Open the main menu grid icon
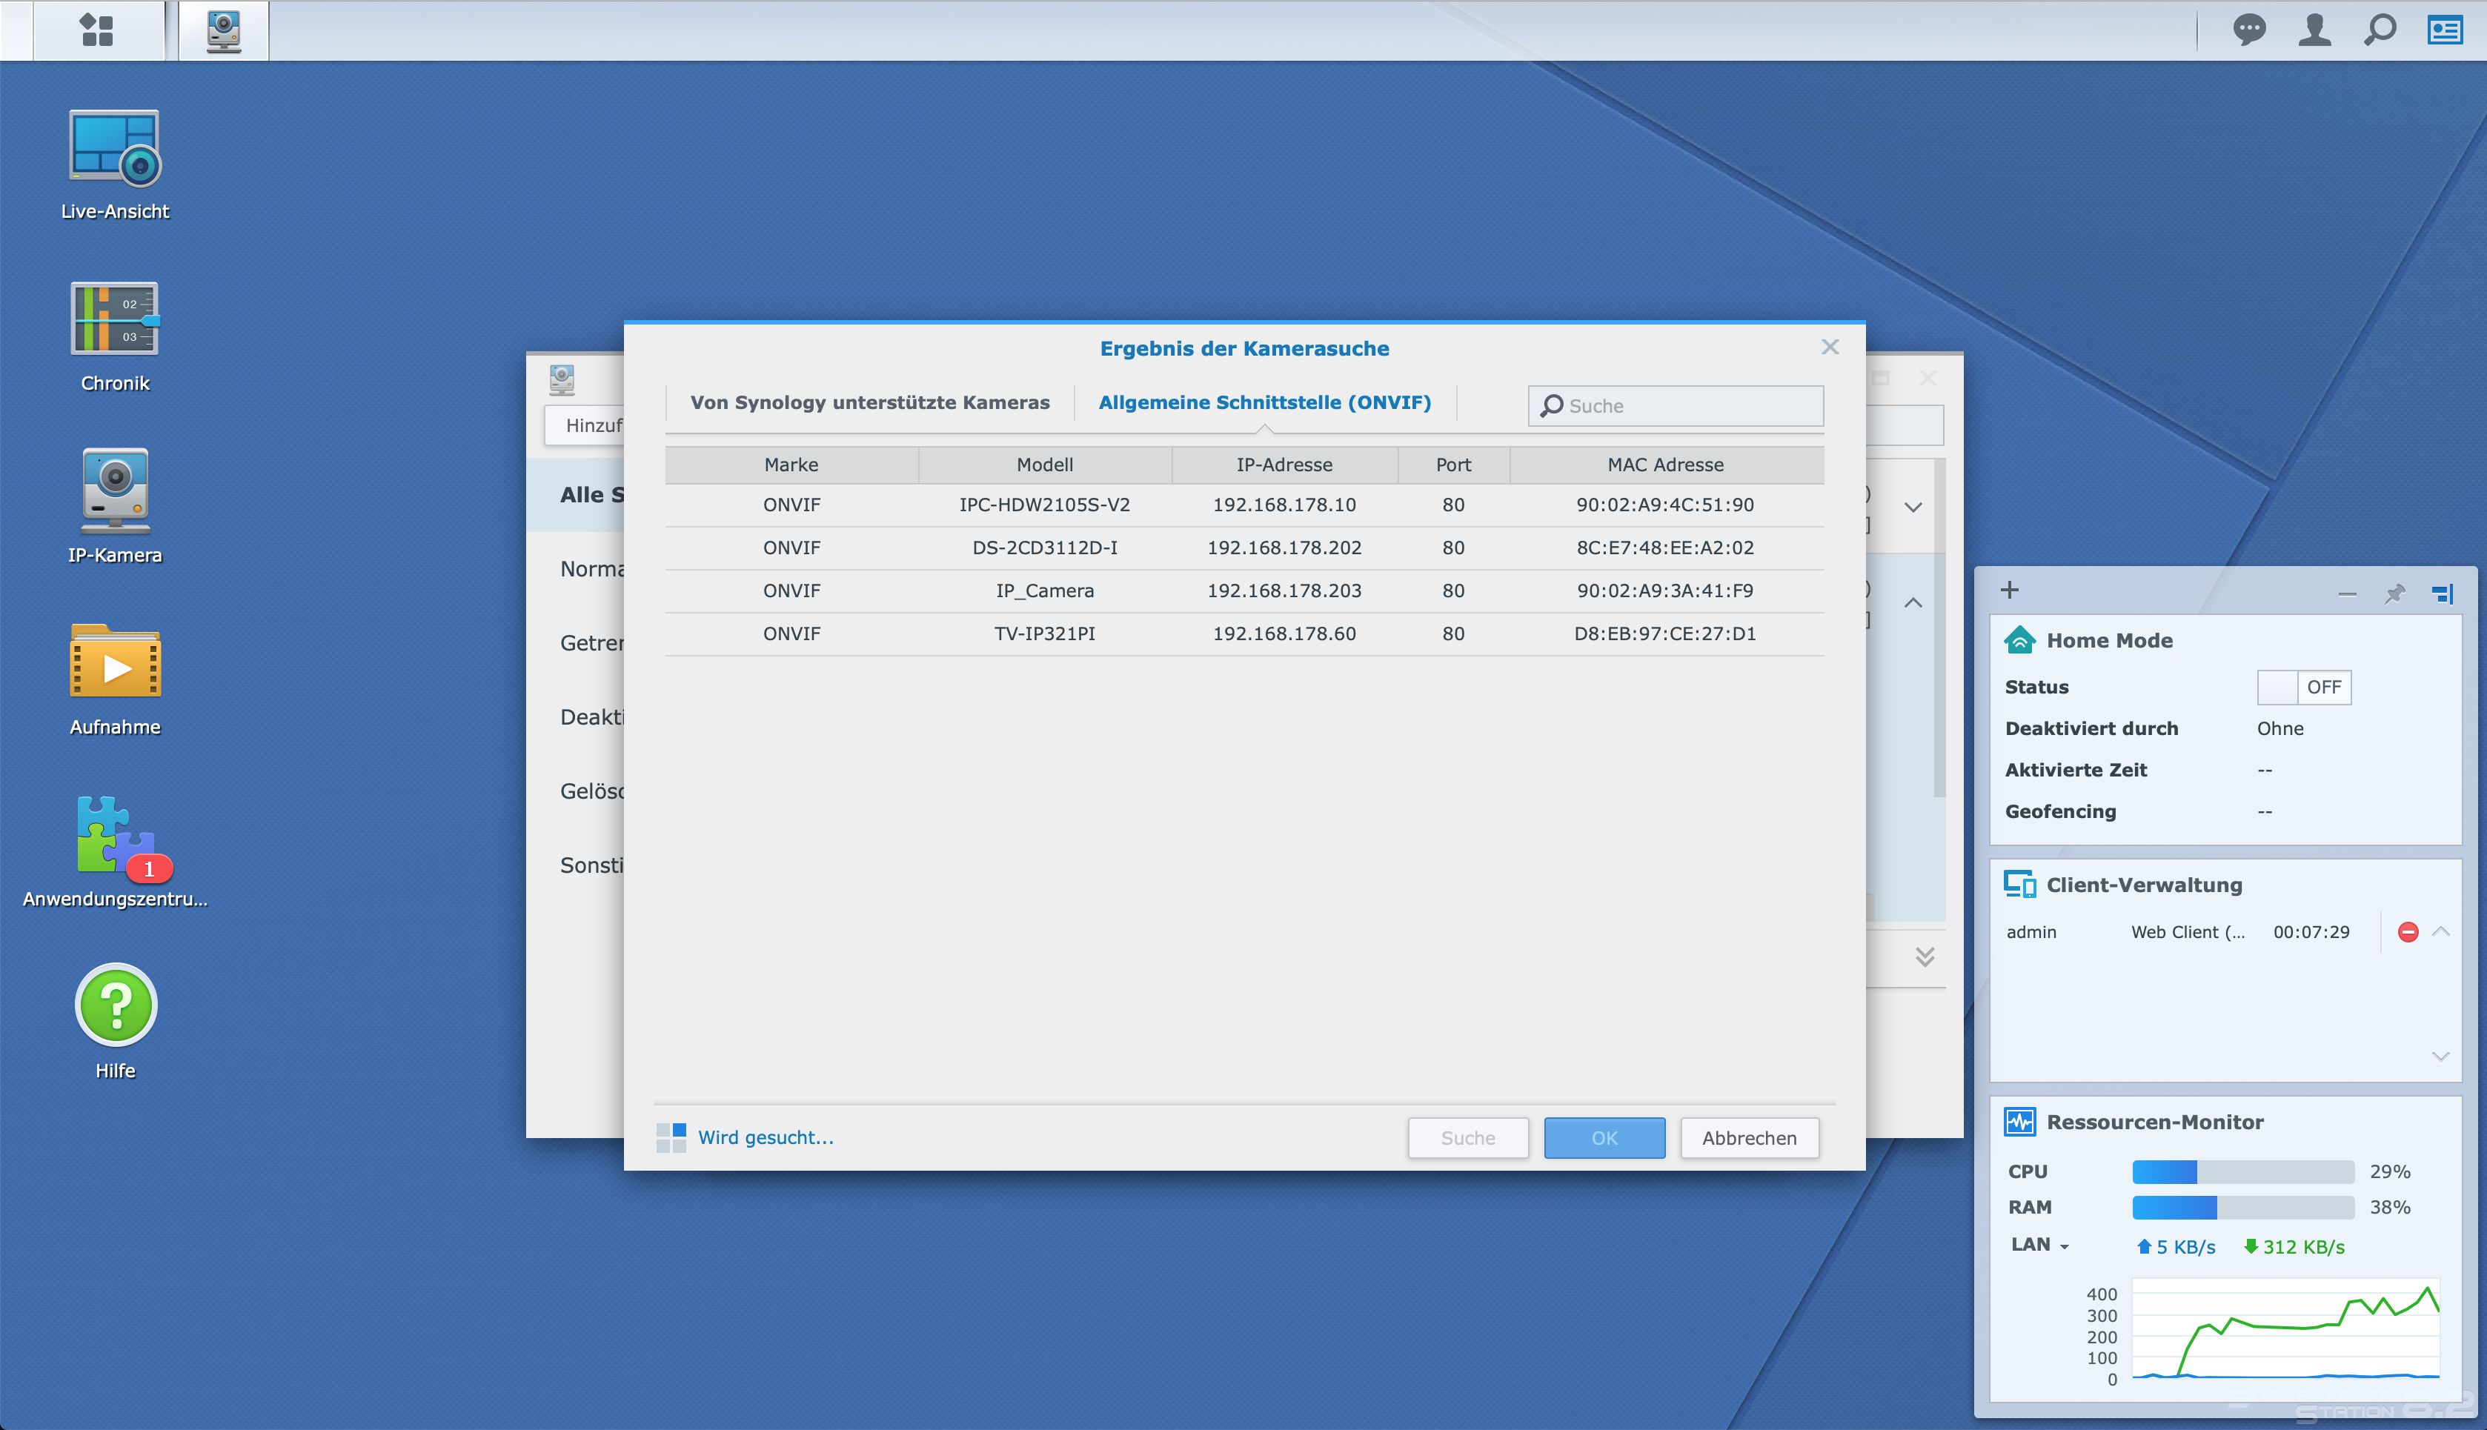 point(97,30)
